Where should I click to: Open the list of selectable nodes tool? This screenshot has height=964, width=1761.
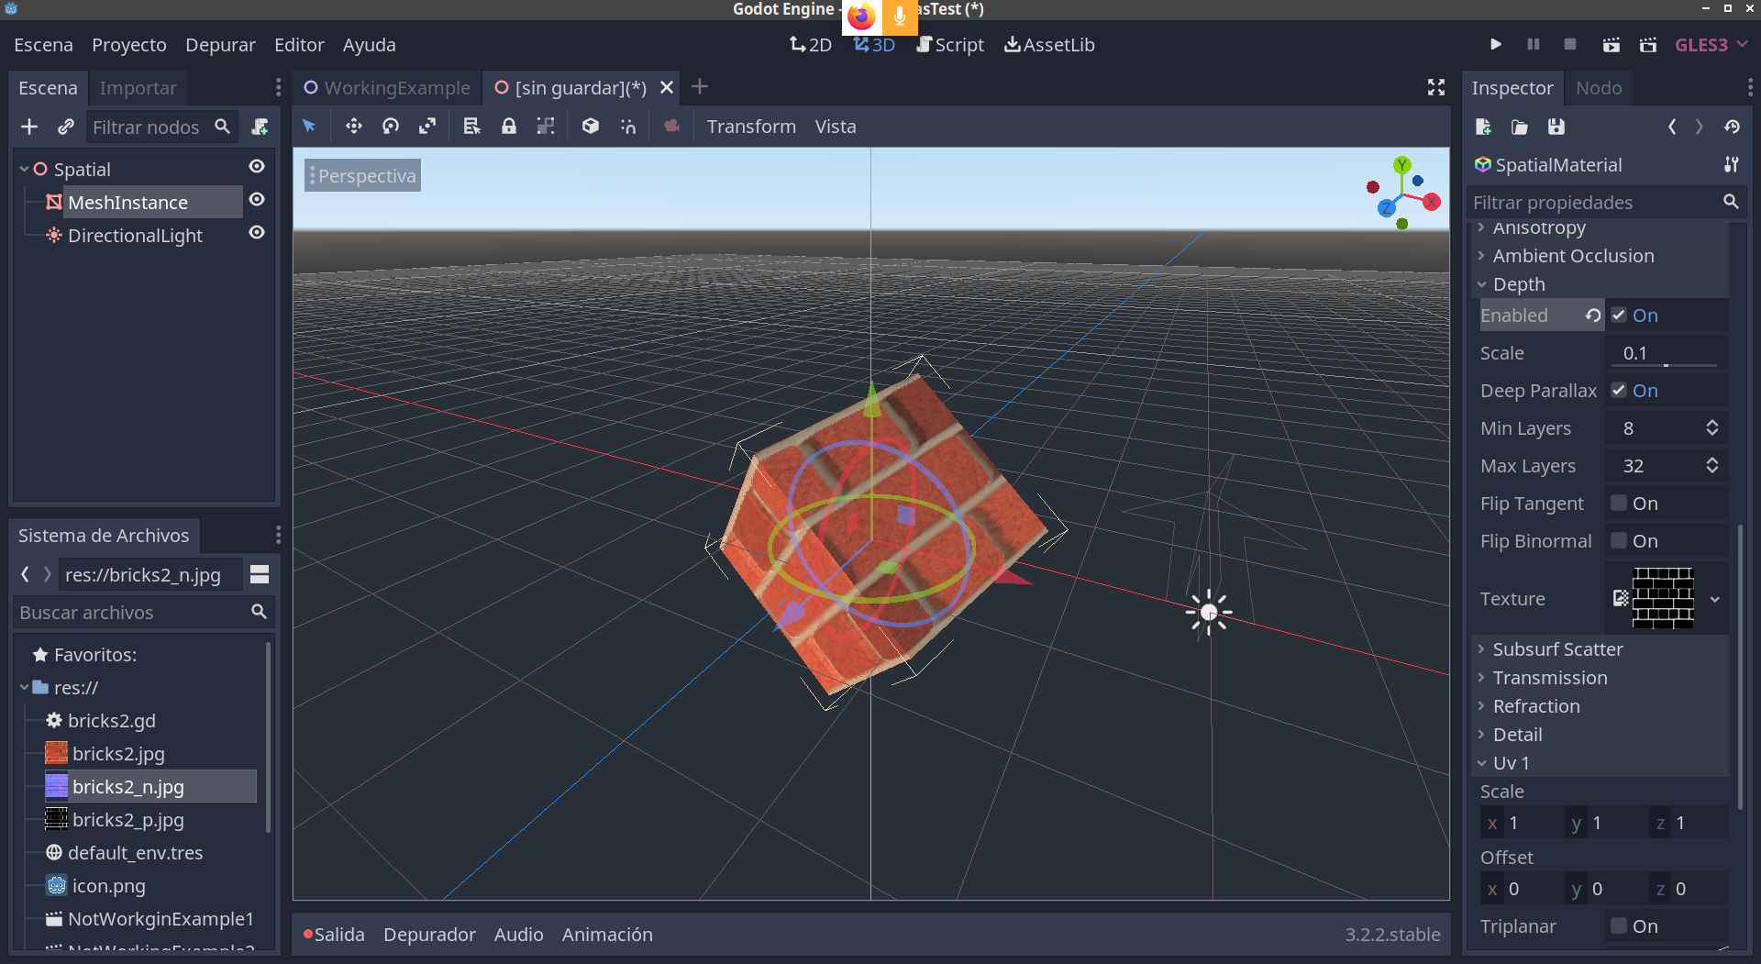[471, 127]
